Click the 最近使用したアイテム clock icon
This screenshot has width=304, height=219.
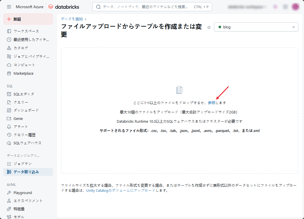pos(9,40)
